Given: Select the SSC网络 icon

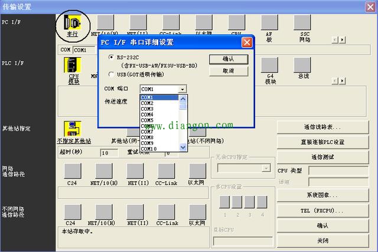Looking at the screenshot, I should coord(302,22).
